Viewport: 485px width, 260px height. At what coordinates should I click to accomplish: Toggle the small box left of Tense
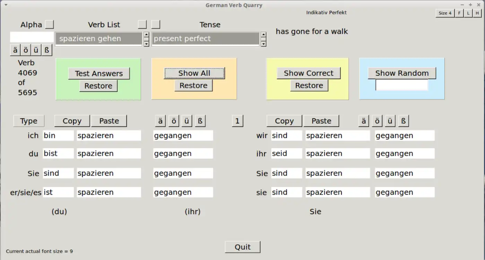click(x=156, y=24)
